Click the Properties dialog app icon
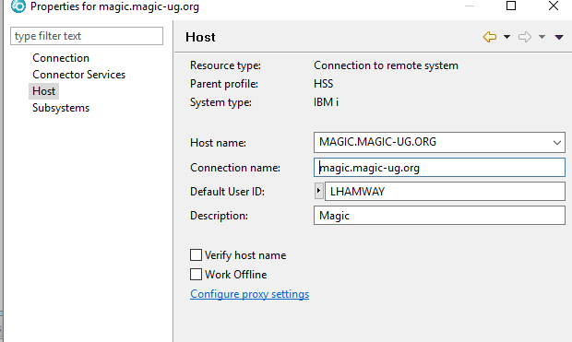This screenshot has height=342, width=572. click(x=18, y=6)
